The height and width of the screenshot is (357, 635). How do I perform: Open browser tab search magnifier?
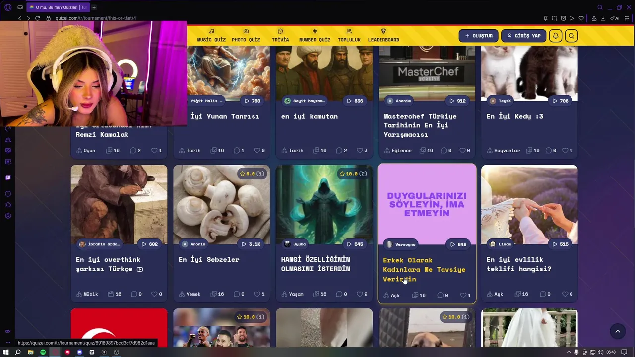600,7
